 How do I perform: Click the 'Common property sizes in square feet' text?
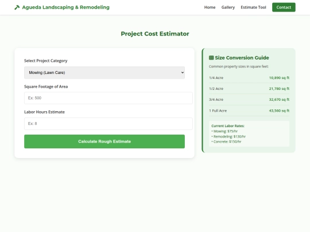[239, 66]
